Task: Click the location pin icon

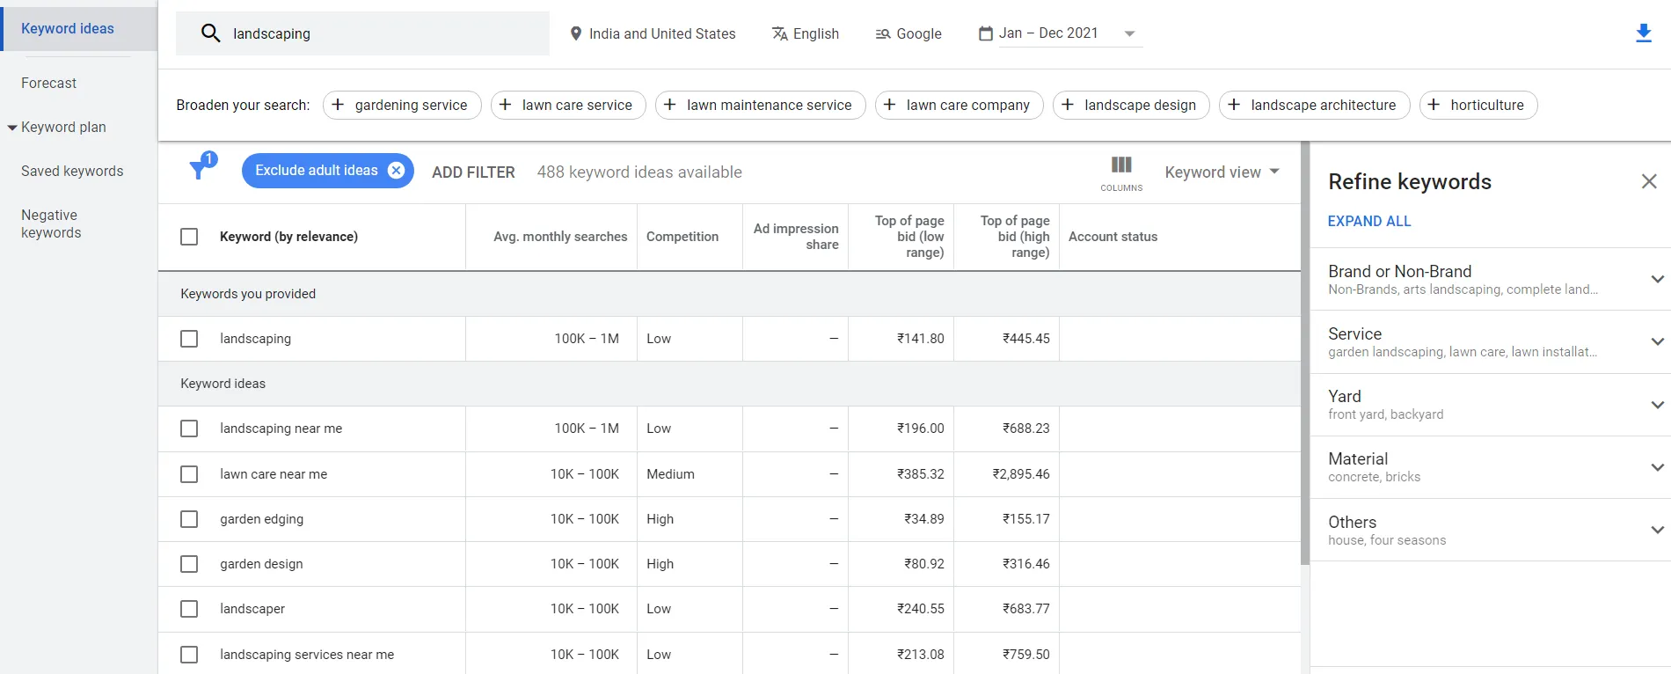Action: [576, 33]
